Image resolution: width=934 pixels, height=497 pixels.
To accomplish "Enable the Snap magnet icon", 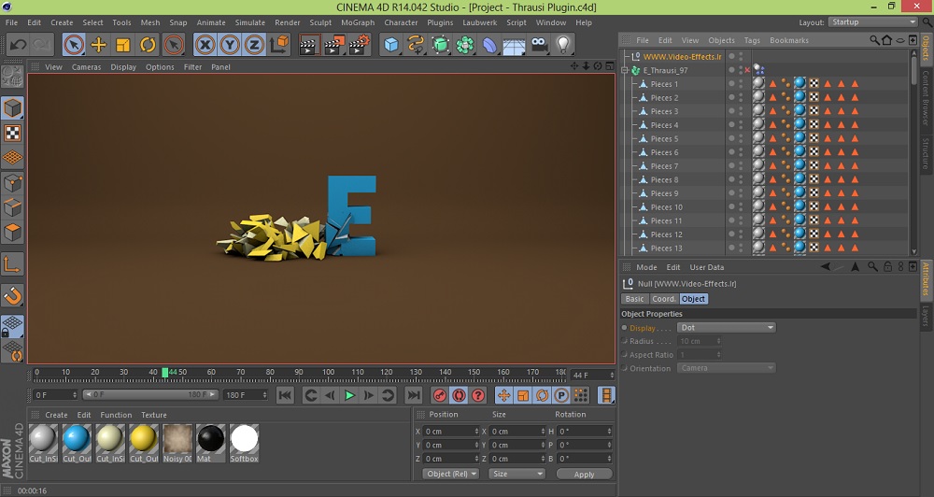I will tap(12, 295).
